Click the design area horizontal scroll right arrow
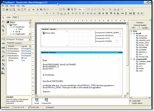154x111 pixels. [x=125, y=96]
